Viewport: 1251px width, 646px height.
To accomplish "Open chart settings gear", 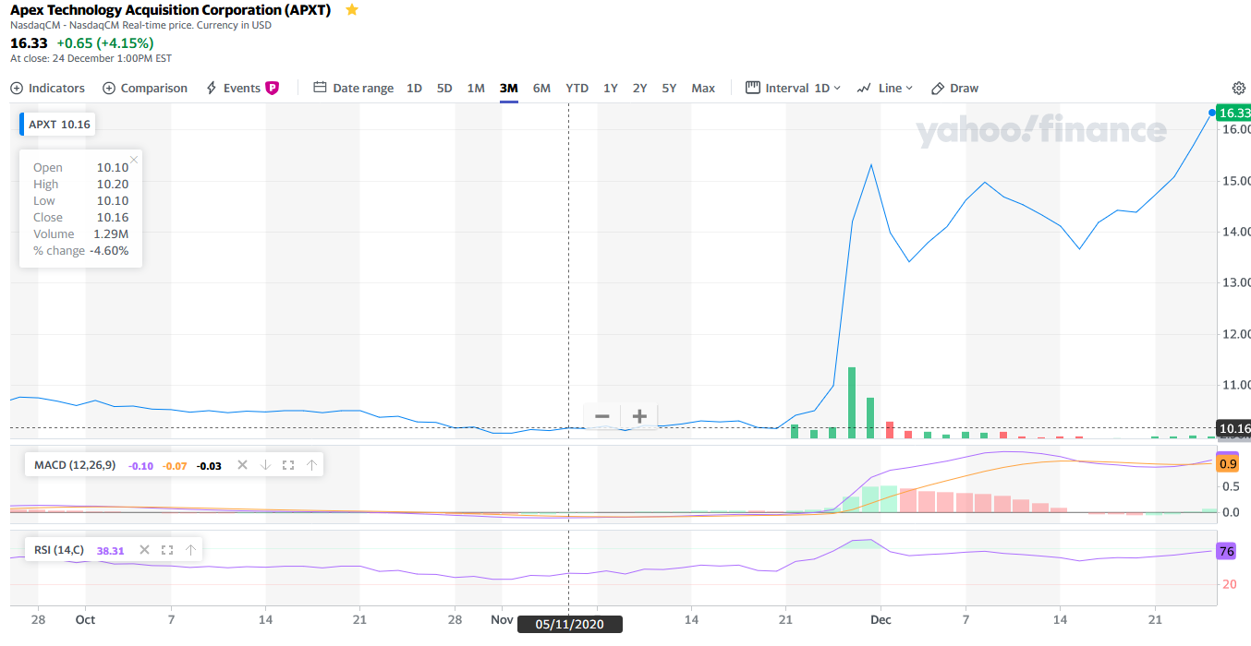I will (1239, 89).
